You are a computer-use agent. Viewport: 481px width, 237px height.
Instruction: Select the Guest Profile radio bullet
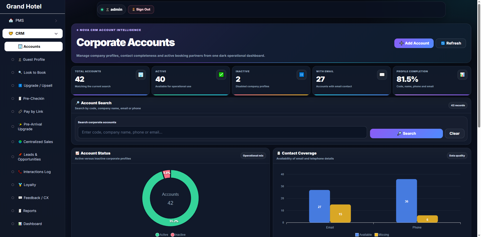point(13,59)
